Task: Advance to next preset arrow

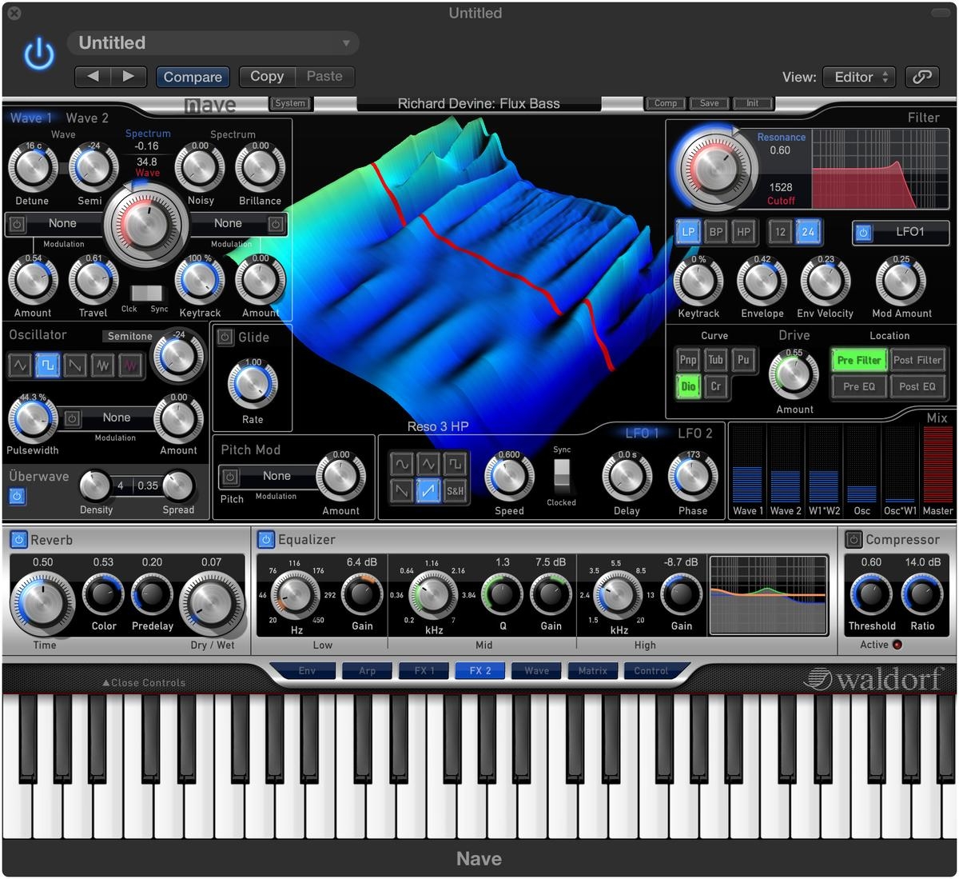Action: (x=129, y=77)
